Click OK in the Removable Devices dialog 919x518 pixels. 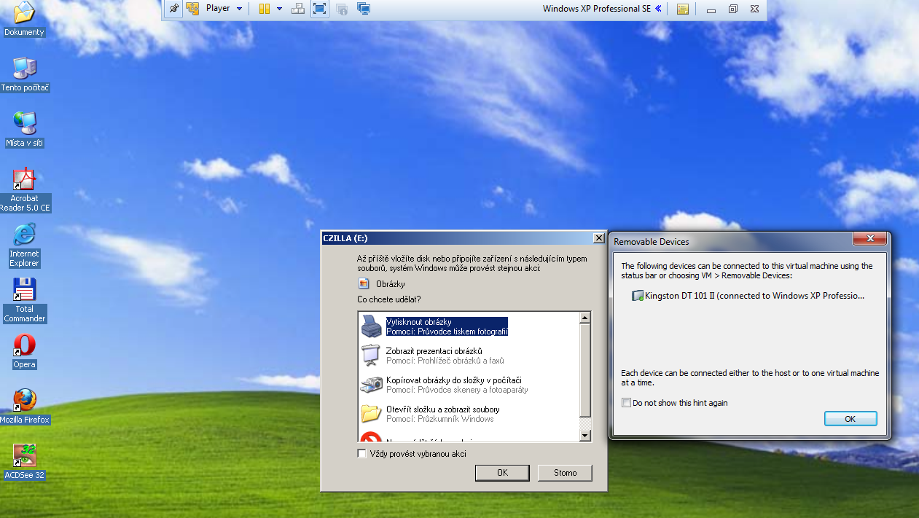click(x=850, y=419)
